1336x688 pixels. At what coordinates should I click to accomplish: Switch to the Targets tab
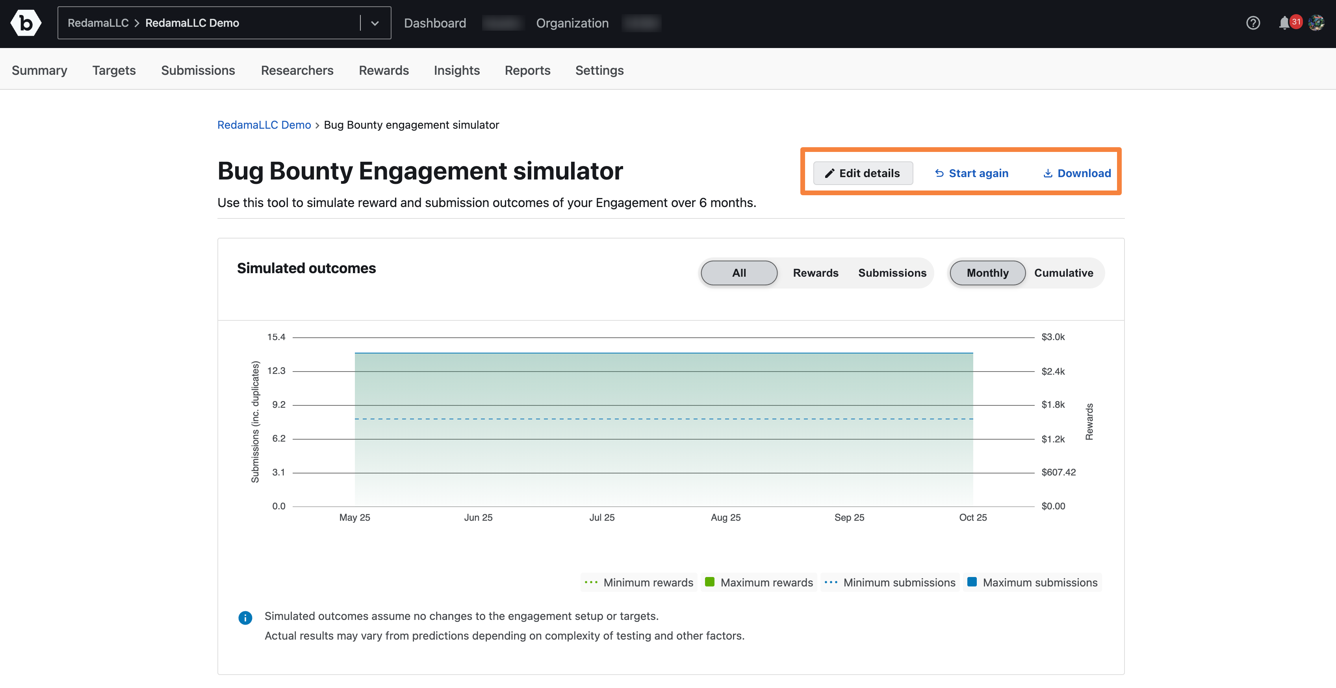[x=114, y=70]
